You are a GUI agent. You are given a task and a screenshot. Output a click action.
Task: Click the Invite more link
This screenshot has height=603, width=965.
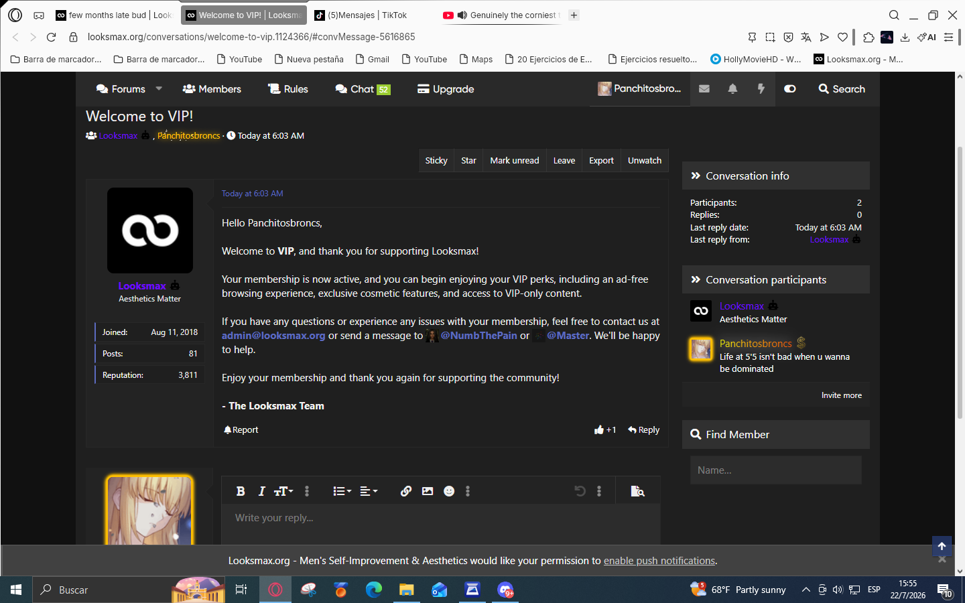click(x=842, y=395)
